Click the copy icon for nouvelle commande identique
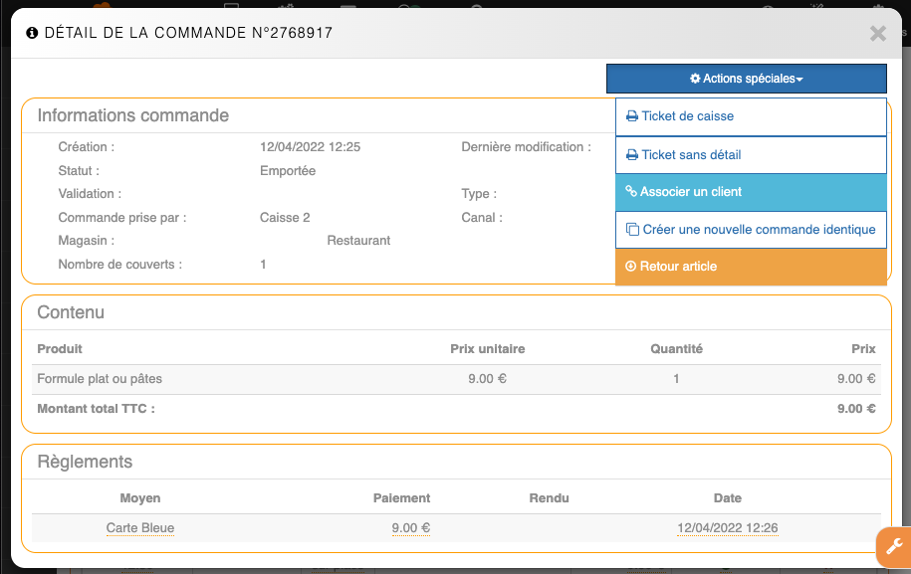 pos(631,230)
